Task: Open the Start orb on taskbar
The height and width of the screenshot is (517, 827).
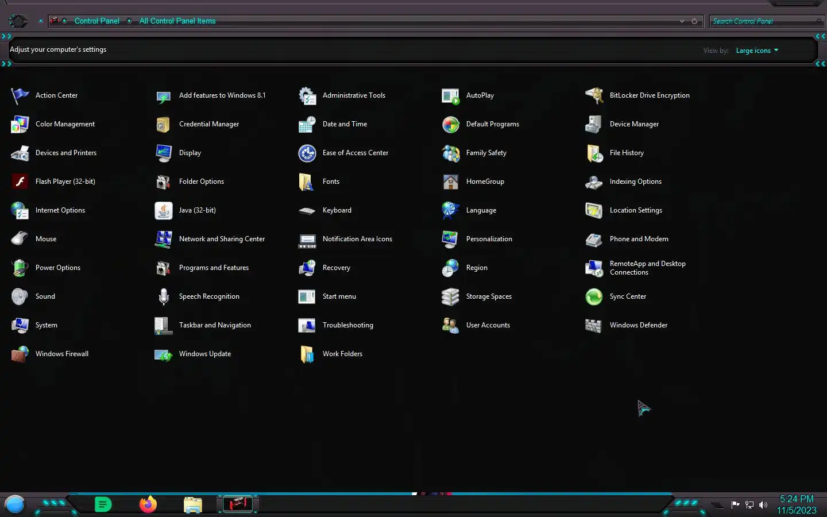Action: tap(15, 504)
